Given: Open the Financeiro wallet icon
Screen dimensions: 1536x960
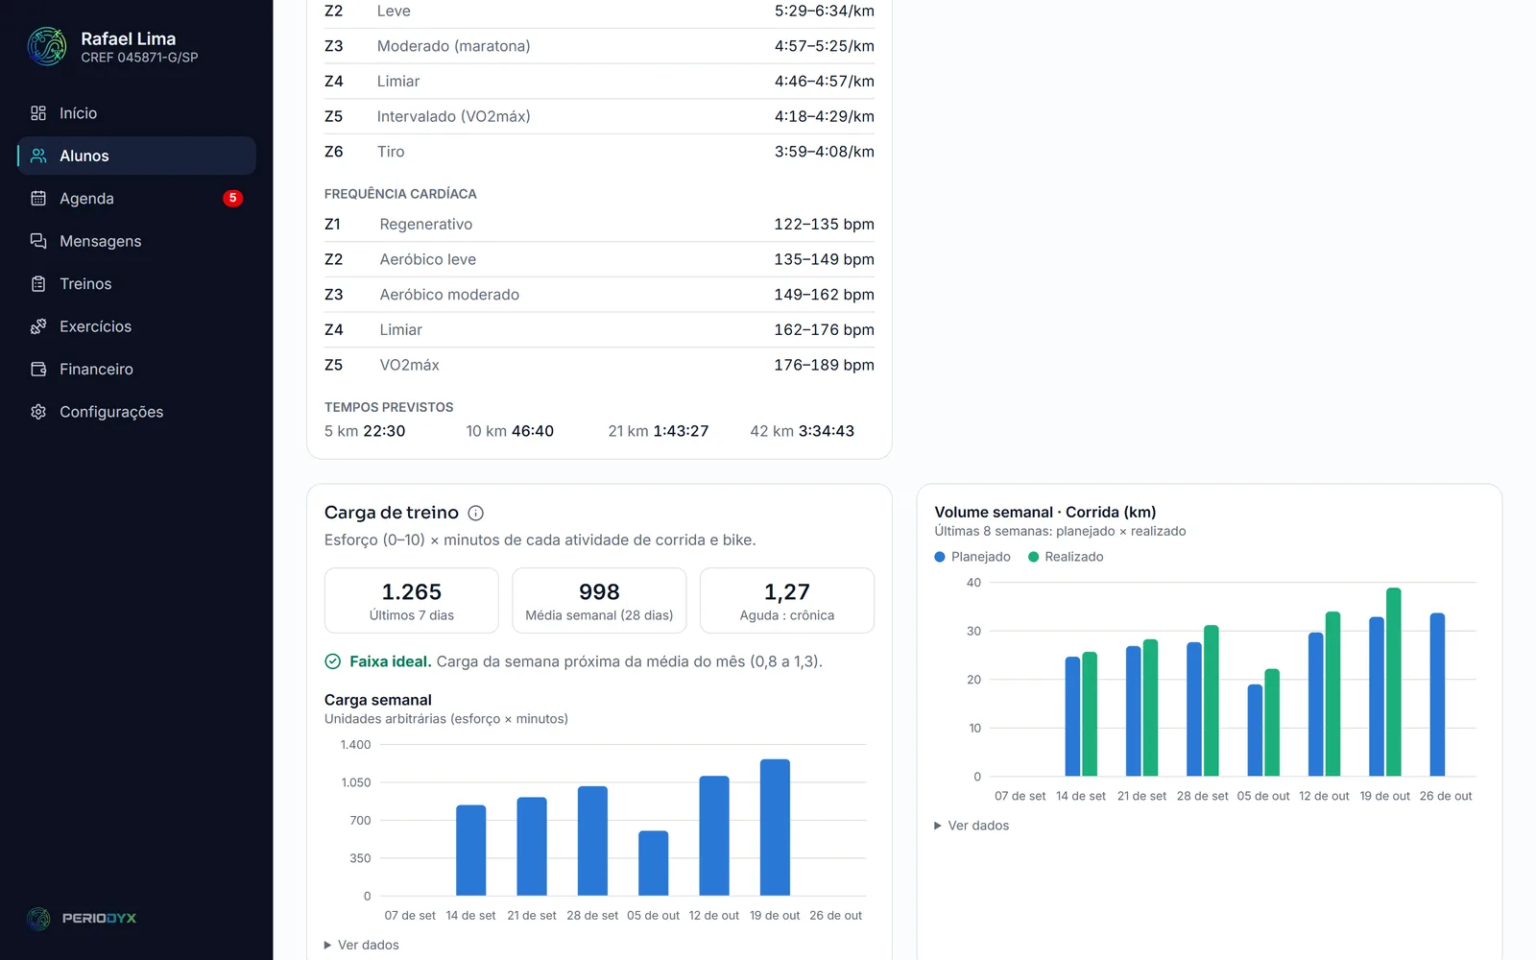Looking at the screenshot, I should pyautogui.click(x=38, y=370).
